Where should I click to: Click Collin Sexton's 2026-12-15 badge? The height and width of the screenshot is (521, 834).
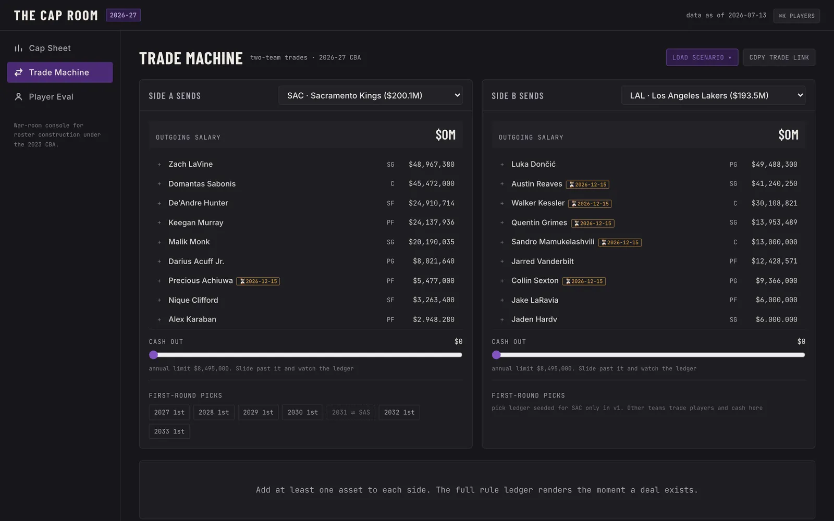584,281
